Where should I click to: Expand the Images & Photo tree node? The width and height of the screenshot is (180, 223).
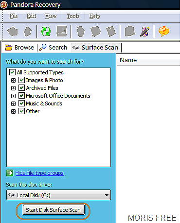(x=13, y=80)
